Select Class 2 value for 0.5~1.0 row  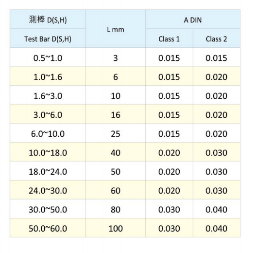pyautogui.click(x=217, y=57)
